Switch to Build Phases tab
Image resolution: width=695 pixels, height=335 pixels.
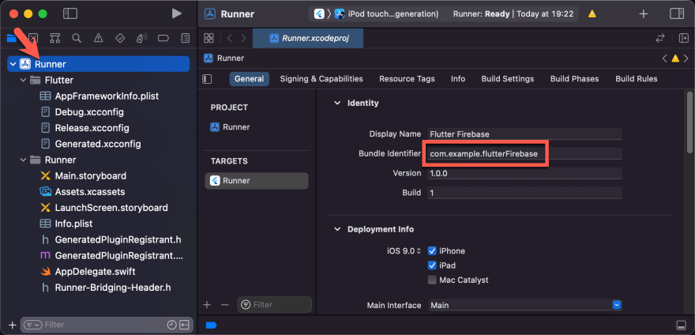[574, 79]
